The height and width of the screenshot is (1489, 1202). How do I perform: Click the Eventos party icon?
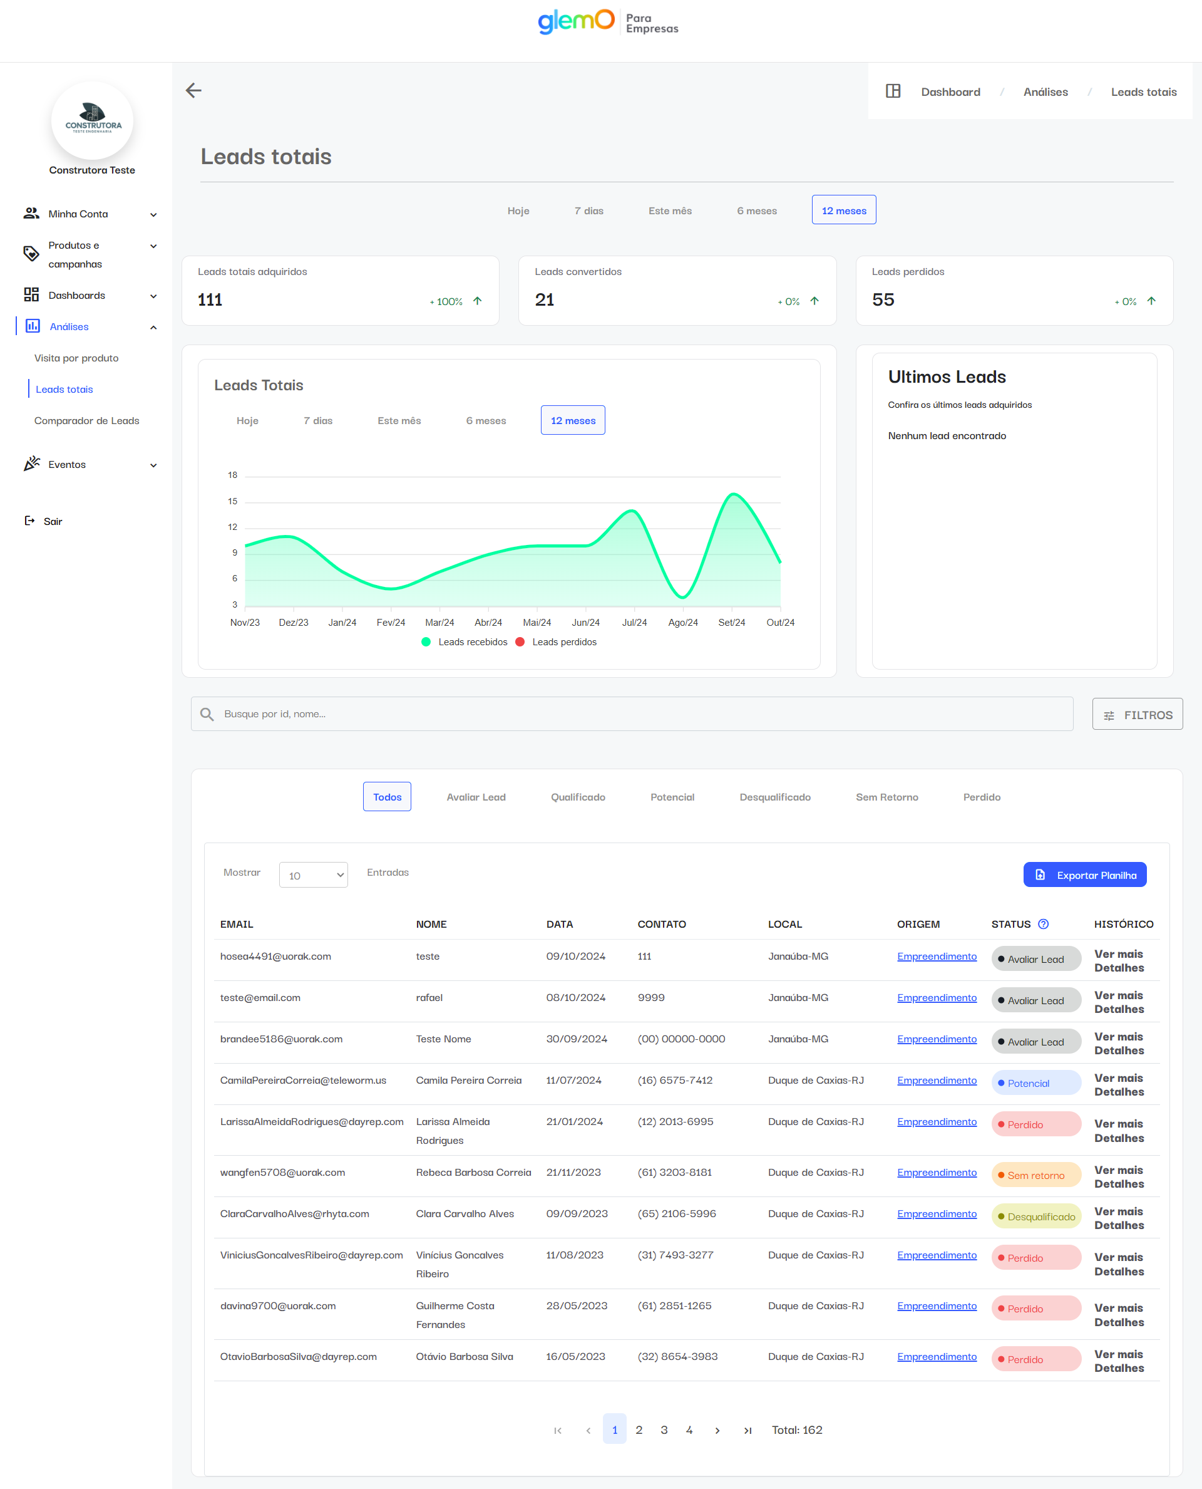[x=32, y=464]
